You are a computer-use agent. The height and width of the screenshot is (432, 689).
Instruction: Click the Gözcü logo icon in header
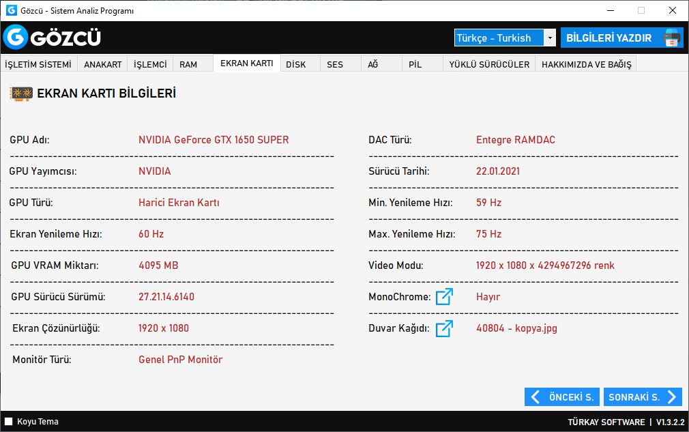click(x=16, y=37)
